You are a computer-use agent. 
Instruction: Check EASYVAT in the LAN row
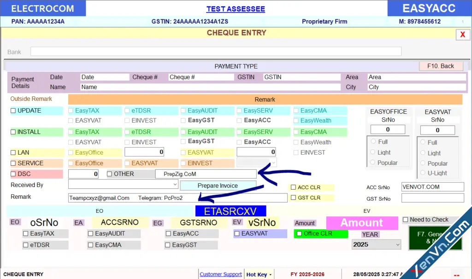pos(183,153)
